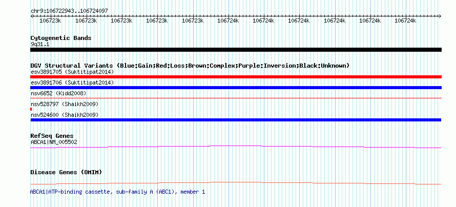Select the blue nsv524600 gain bar

click(236, 120)
